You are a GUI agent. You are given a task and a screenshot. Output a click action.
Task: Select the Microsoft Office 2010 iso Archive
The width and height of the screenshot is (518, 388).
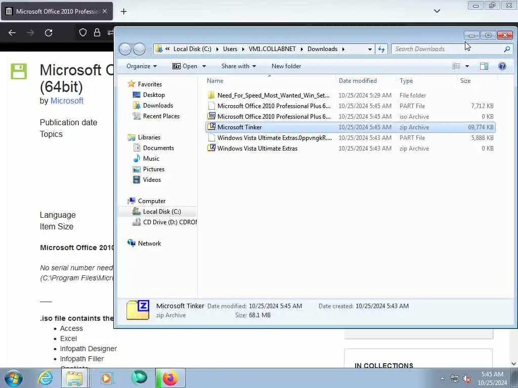(350, 117)
